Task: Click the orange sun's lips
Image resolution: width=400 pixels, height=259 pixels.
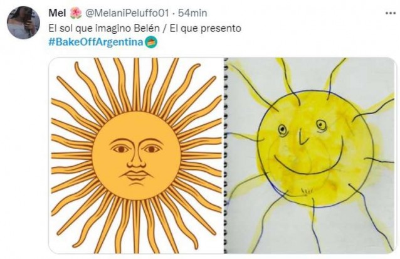Action: (x=136, y=176)
